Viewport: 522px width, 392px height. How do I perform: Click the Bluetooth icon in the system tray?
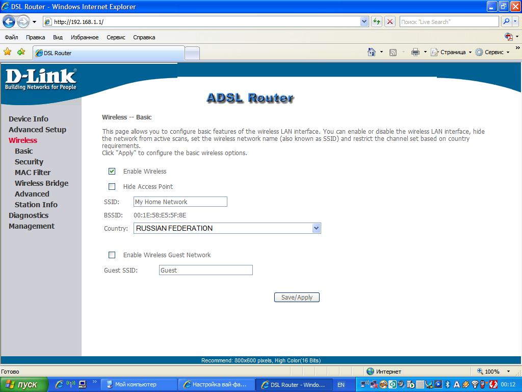coord(448,385)
